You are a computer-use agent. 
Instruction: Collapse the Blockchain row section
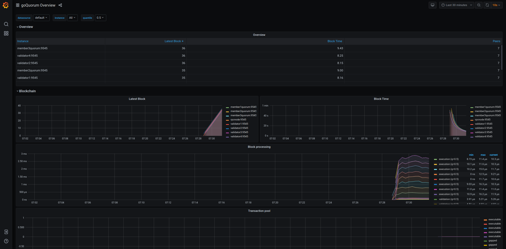pos(27,91)
